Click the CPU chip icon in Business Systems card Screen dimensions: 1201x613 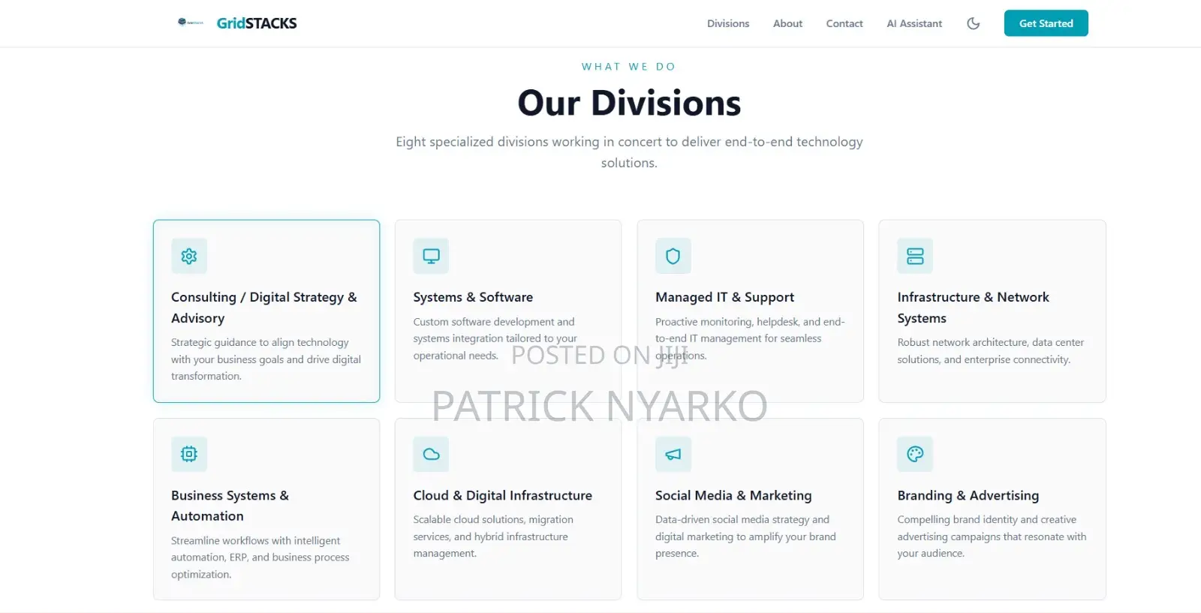tap(189, 454)
